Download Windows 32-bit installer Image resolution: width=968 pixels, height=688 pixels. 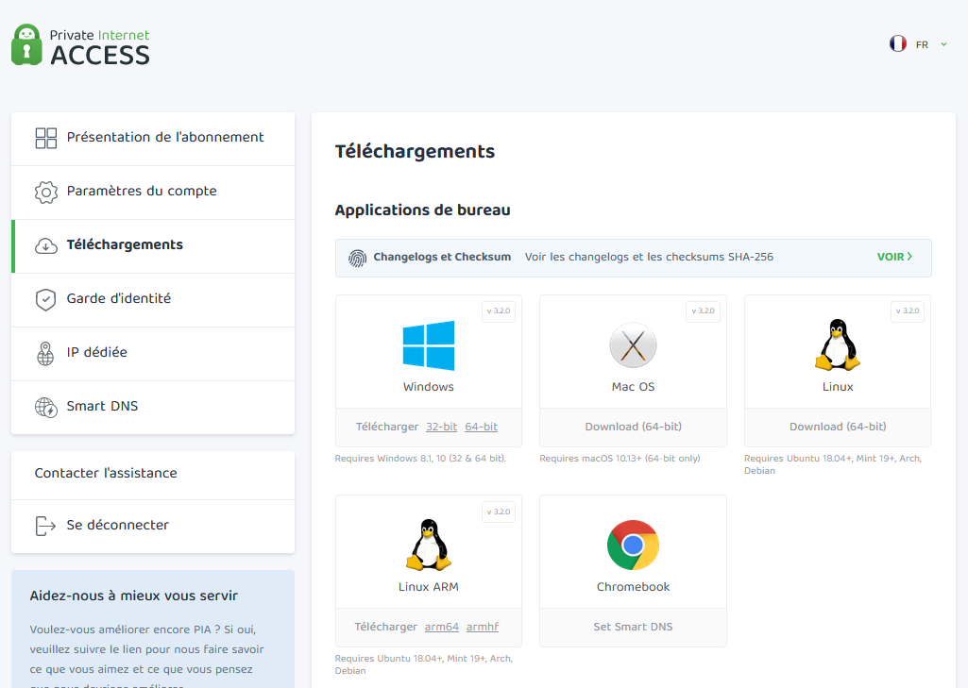(x=441, y=427)
